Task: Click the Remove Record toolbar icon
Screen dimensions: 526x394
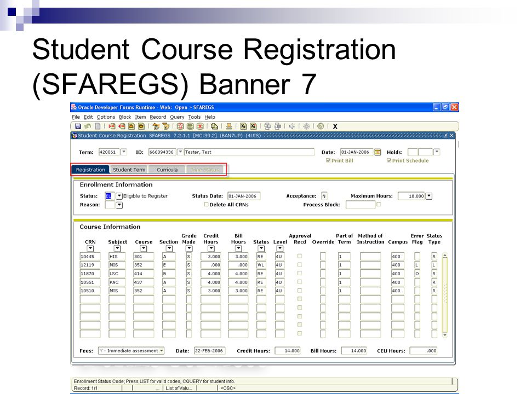Action: coord(122,126)
